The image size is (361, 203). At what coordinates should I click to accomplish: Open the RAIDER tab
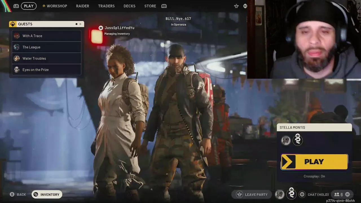click(83, 6)
